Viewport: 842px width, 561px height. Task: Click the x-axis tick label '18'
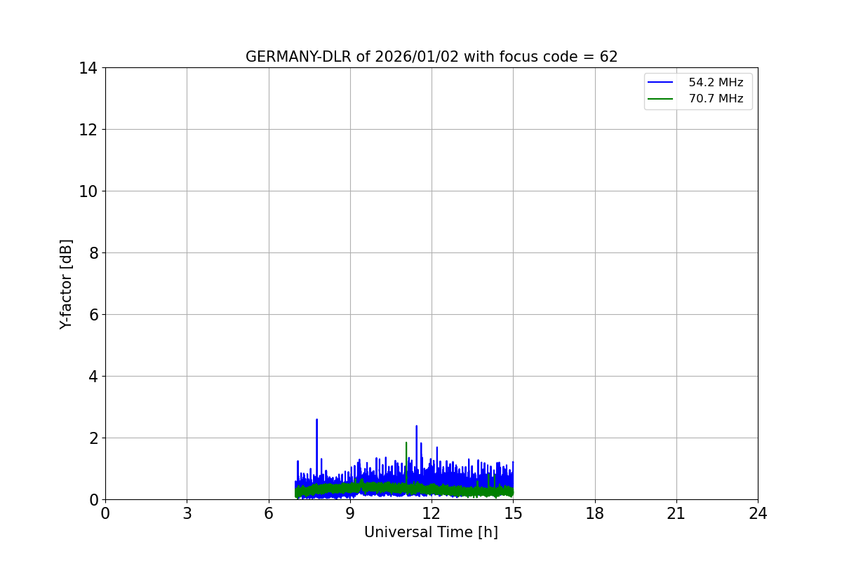pos(595,513)
